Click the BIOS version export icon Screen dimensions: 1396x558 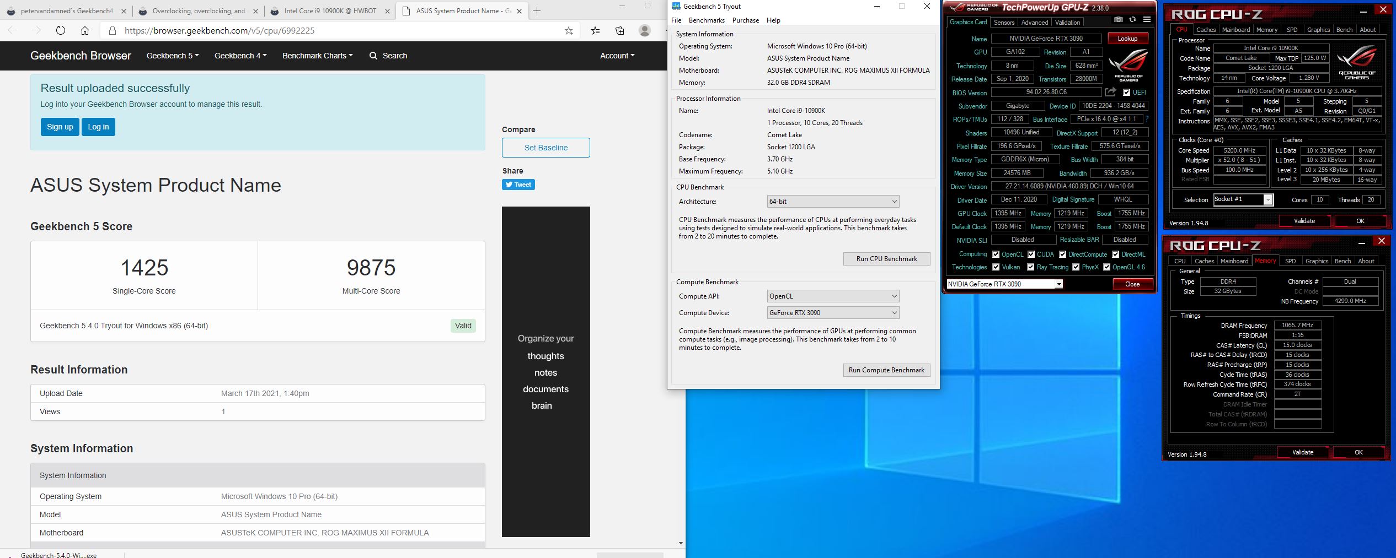(x=1110, y=92)
